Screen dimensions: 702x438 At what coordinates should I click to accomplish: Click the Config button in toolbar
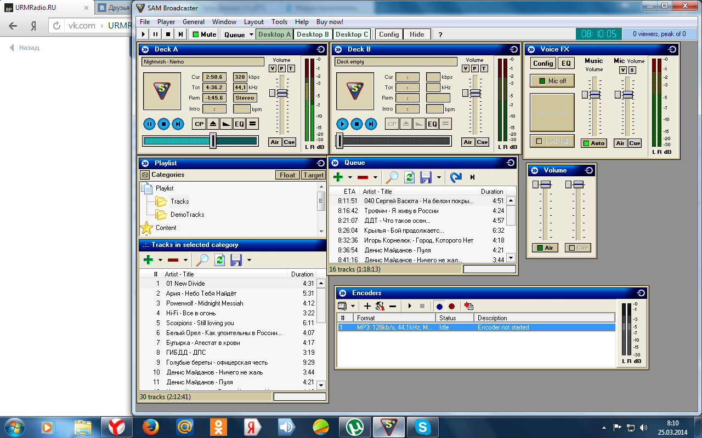tap(389, 34)
